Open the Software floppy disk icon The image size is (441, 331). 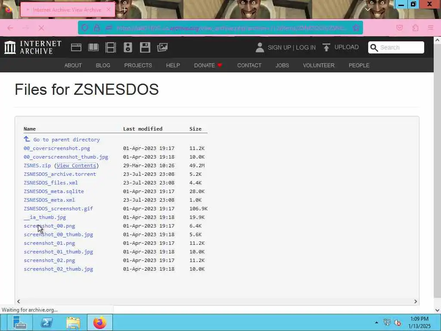pos(145,47)
